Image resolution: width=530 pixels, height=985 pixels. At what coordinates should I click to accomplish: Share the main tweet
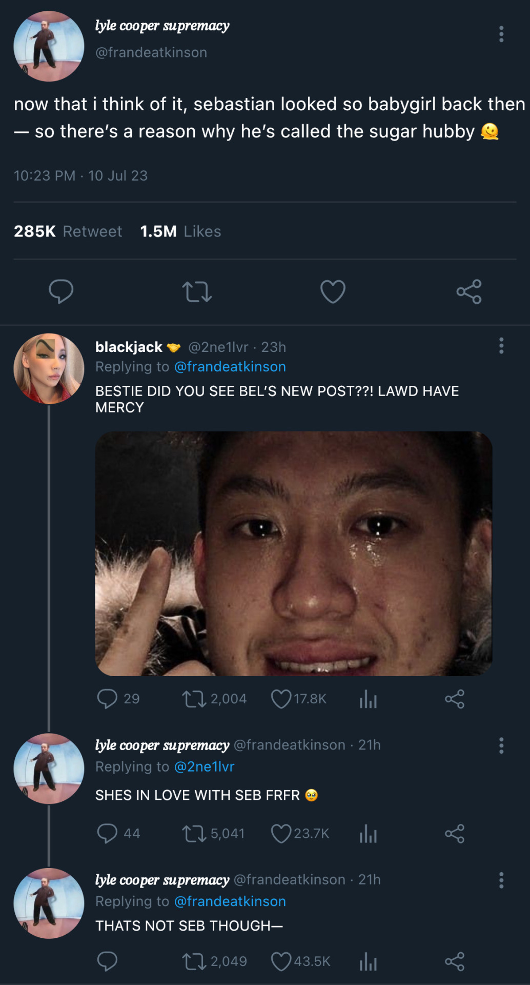click(468, 291)
